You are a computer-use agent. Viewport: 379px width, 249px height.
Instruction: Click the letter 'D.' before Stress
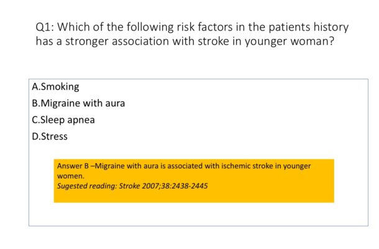(x=36, y=136)
